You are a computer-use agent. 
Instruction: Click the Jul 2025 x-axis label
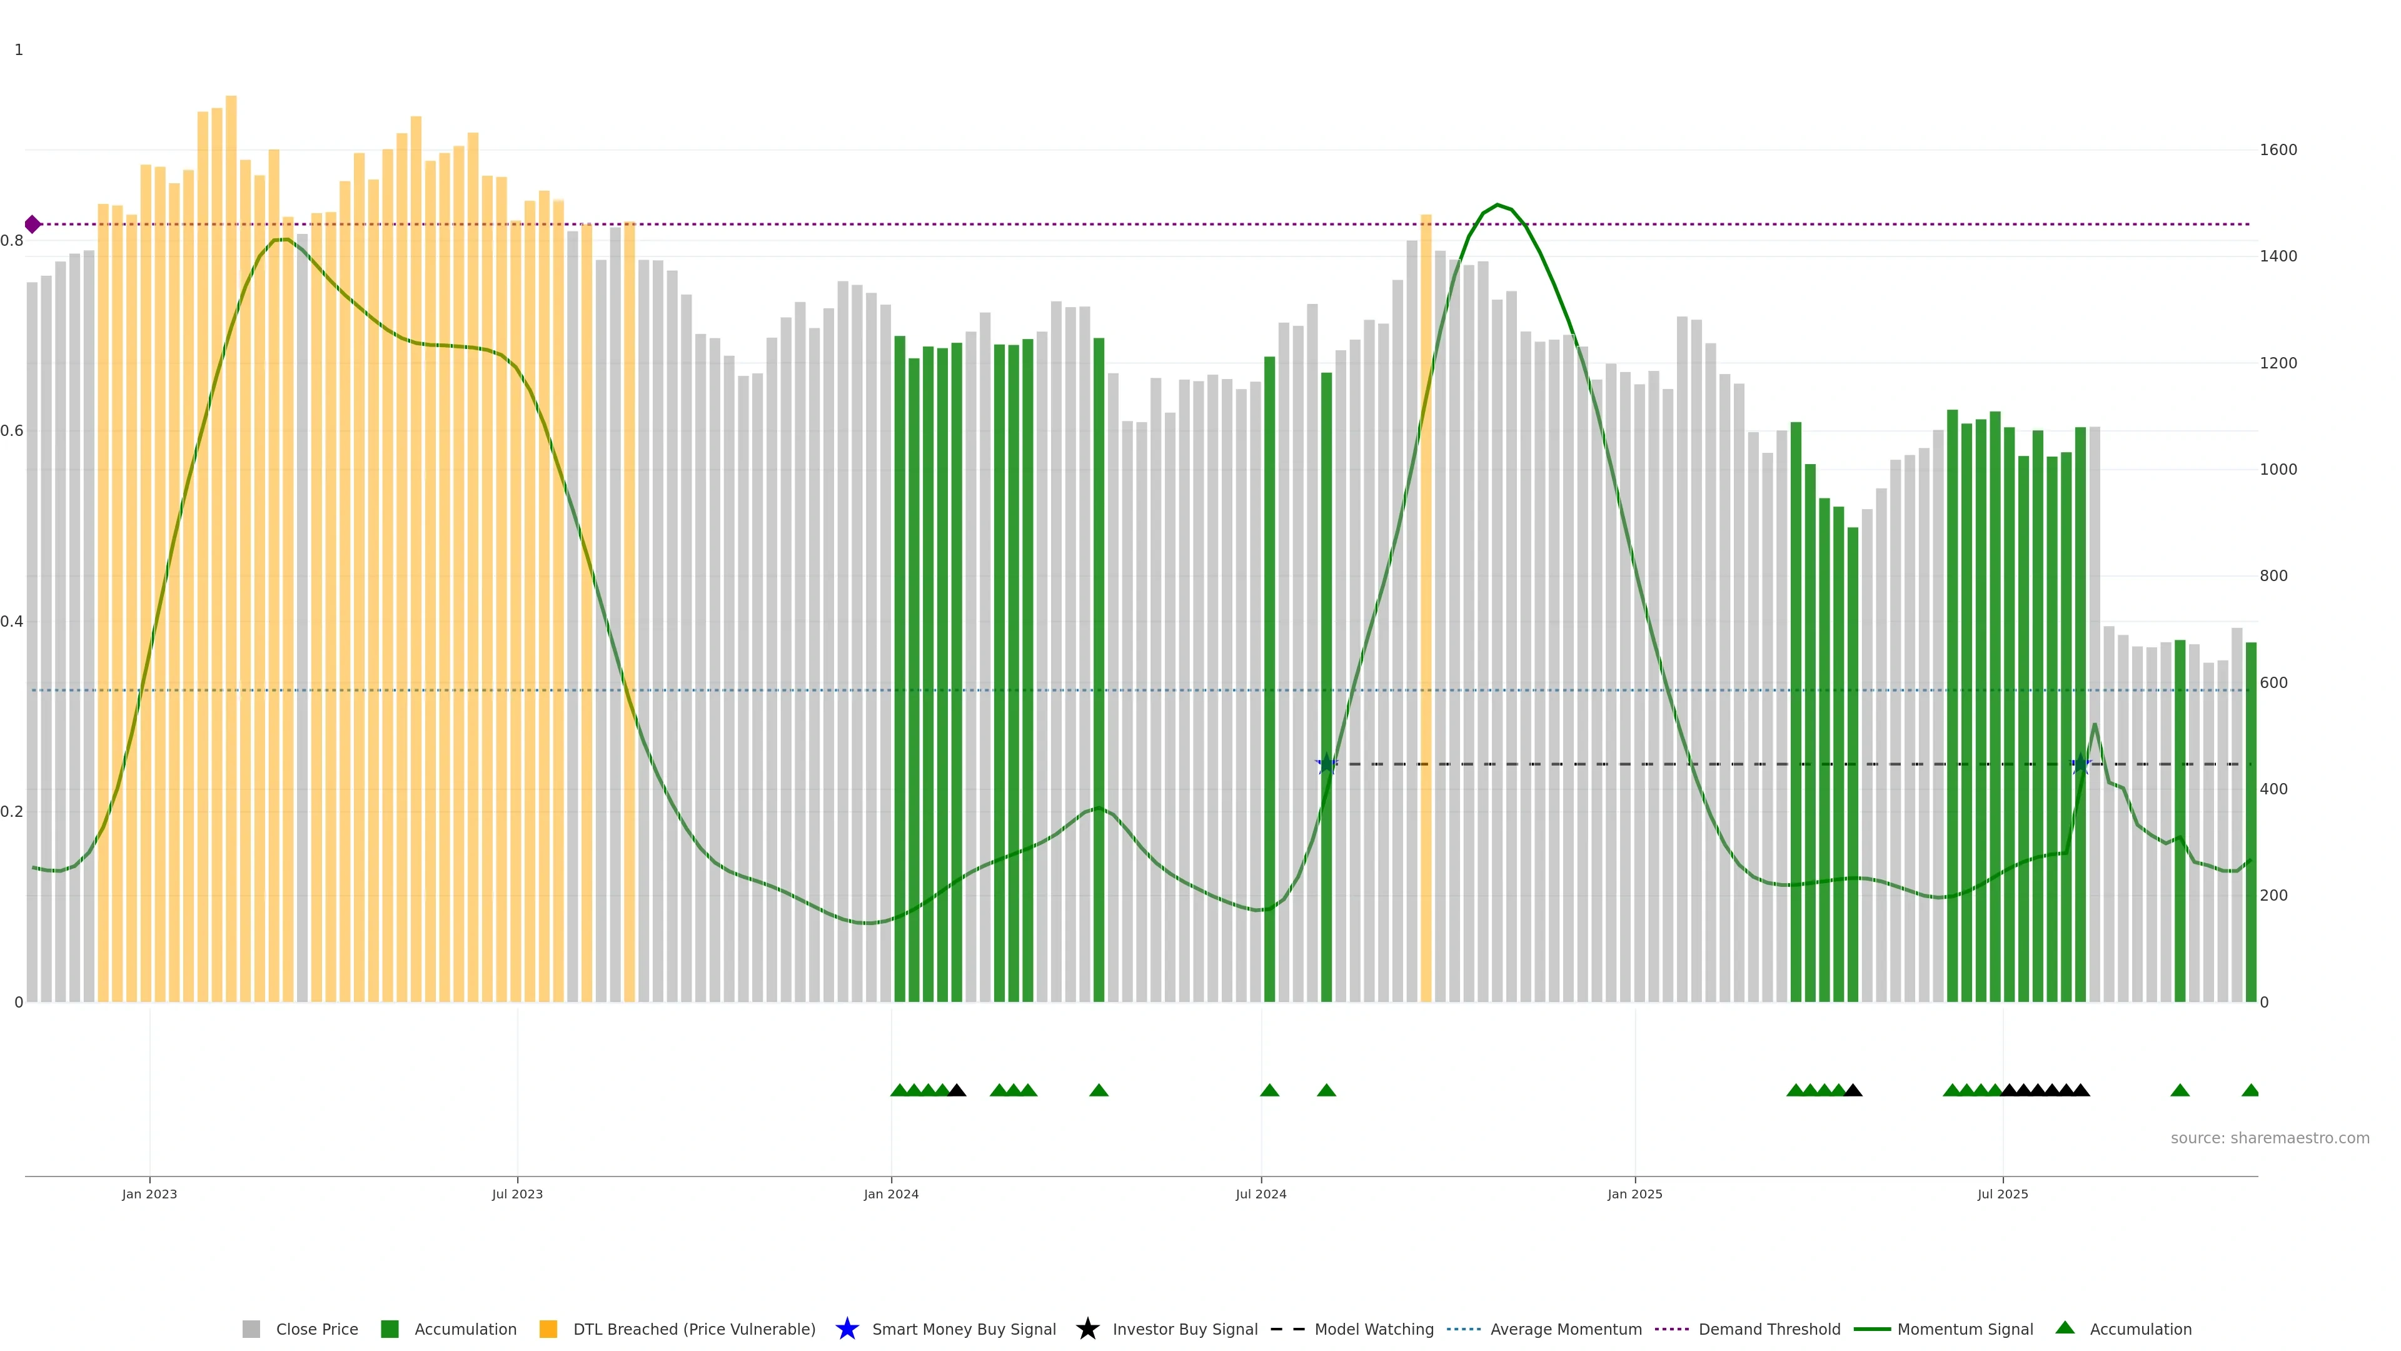pos(2002,1193)
